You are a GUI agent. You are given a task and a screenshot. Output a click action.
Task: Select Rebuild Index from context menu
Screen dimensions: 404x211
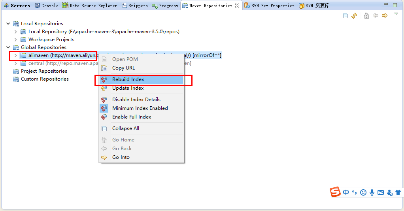point(142,79)
